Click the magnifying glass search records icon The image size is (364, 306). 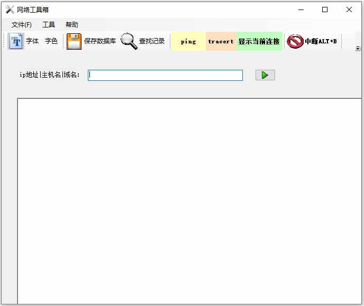click(x=129, y=41)
